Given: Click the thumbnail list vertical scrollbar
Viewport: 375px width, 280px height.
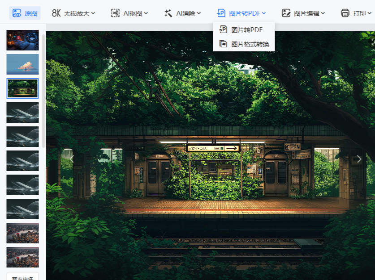Looking at the screenshot, I should pyautogui.click(x=43, y=89).
